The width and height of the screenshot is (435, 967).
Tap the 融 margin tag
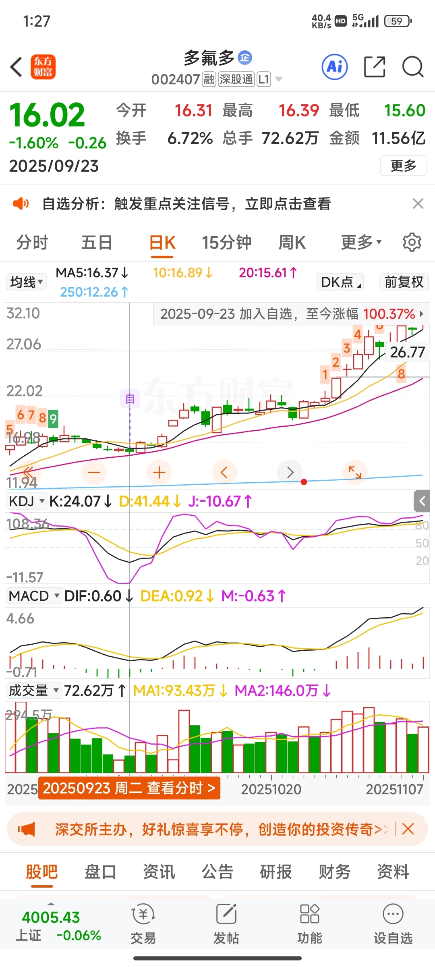209,79
